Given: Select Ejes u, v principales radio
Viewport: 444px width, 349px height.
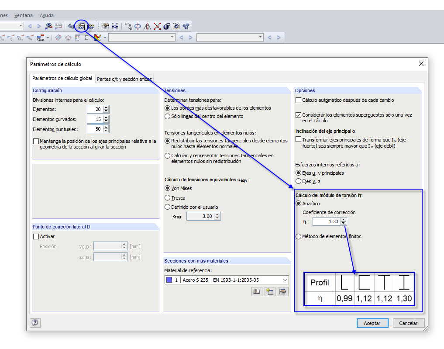Looking at the screenshot, I should pyautogui.click(x=298, y=173).
